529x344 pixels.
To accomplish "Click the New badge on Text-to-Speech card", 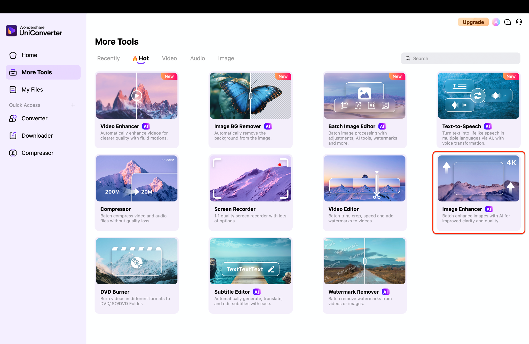I will coord(511,76).
